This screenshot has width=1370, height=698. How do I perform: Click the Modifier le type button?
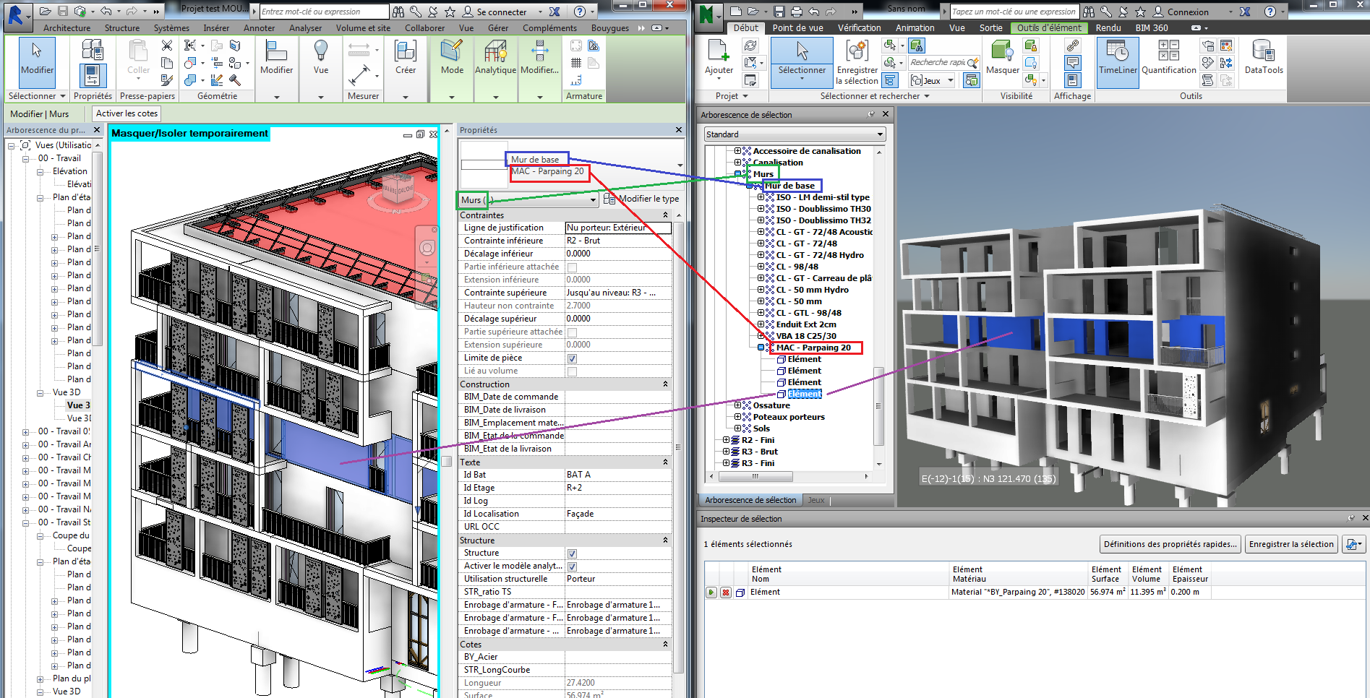click(x=642, y=199)
